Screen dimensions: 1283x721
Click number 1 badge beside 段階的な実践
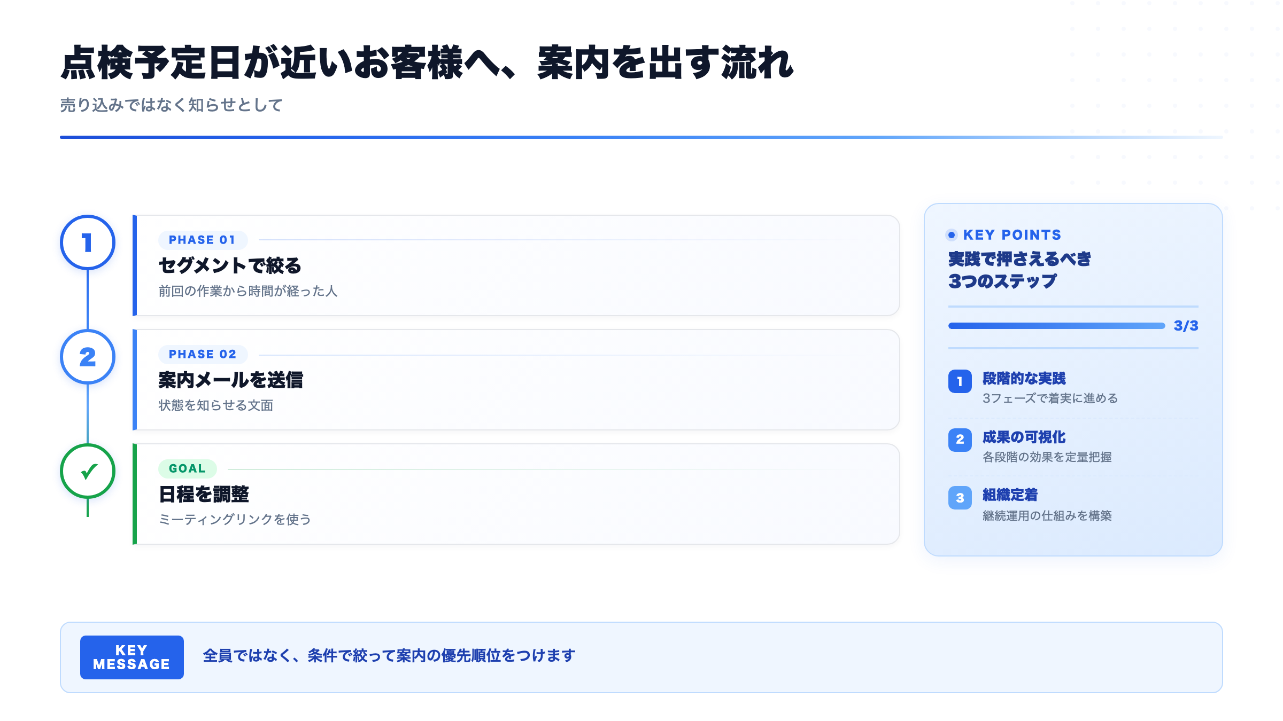pyautogui.click(x=960, y=381)
